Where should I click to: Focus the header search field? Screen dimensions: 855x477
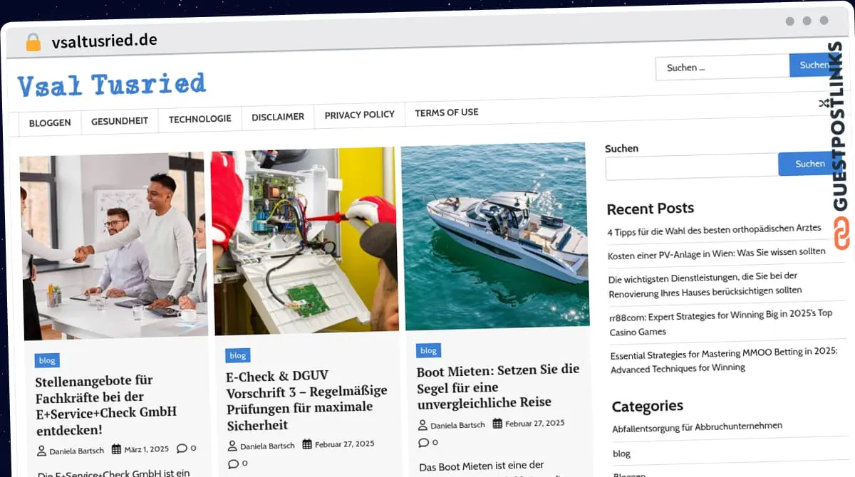point(722,68)
